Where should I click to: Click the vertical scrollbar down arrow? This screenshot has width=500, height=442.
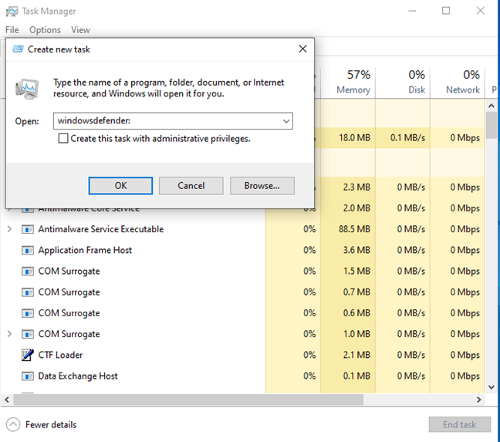coord(492,387)
